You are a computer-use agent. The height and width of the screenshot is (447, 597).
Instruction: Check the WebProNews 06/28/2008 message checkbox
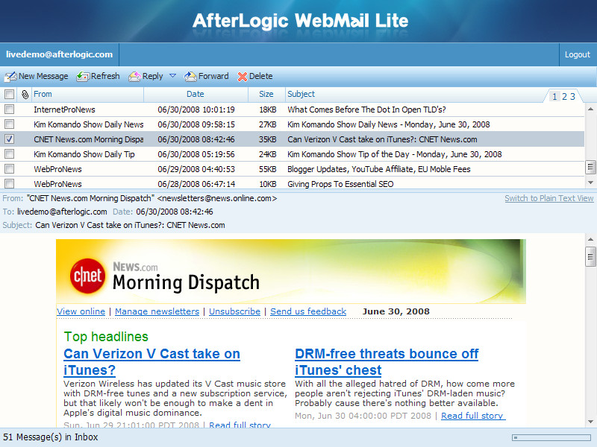tap(9, 183)
